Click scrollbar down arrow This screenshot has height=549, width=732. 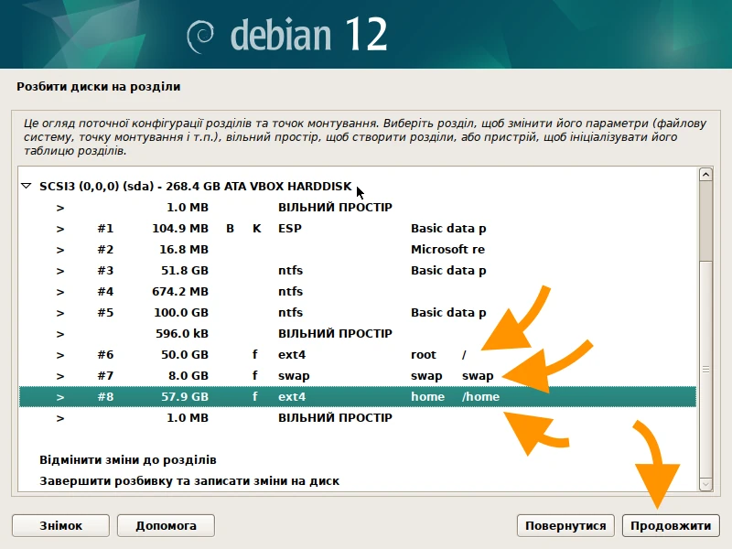click(x=705, y=484)
